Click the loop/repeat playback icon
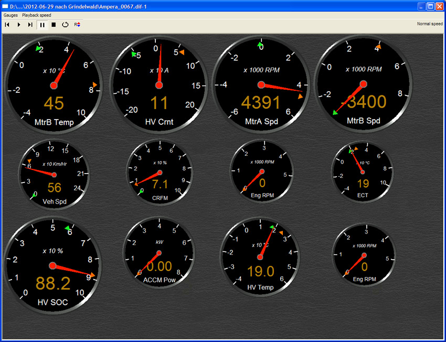Image resolution: width=446 pixels, height=342 pixels. (65, 24)
